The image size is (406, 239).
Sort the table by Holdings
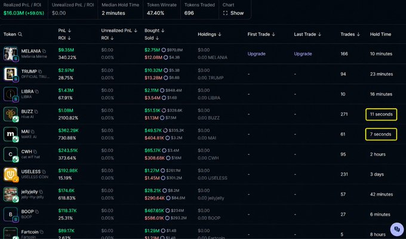209,34
